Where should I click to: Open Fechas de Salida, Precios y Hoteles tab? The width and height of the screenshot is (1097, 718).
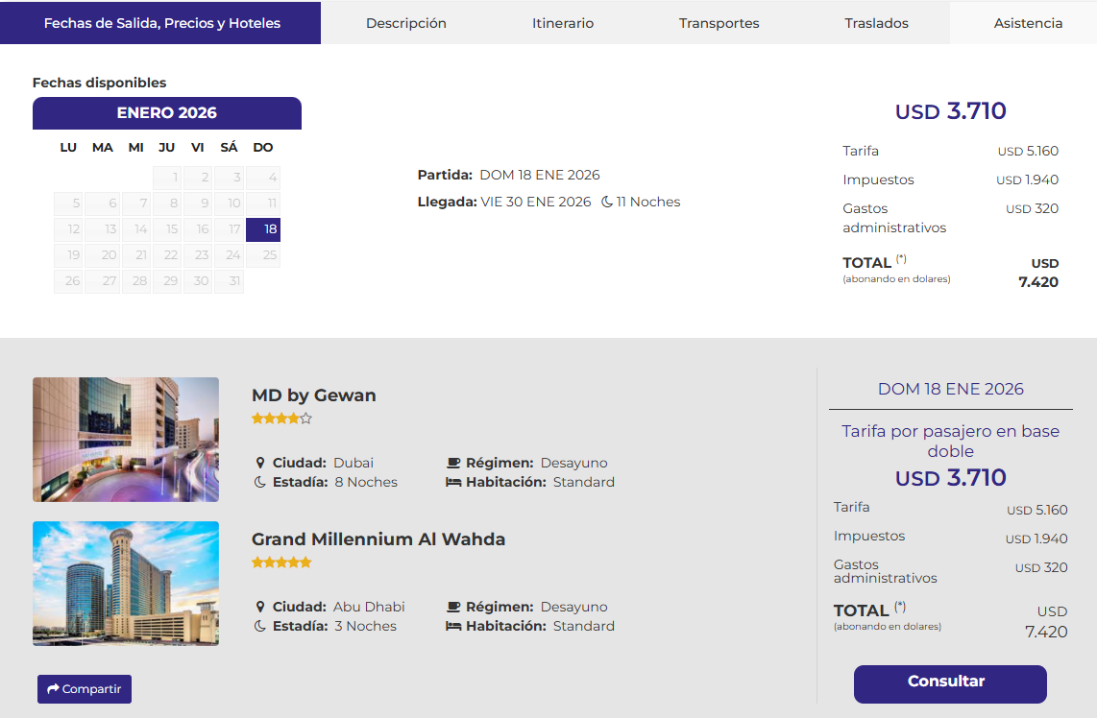click(161, 23)
